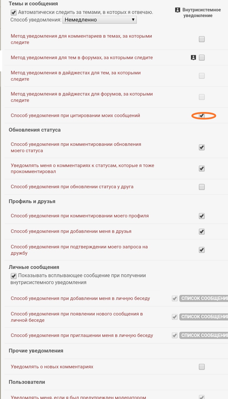Screen dimensions: 228x399
Task: Check the box for topics in followed forums
Action: tap(202, 58)
